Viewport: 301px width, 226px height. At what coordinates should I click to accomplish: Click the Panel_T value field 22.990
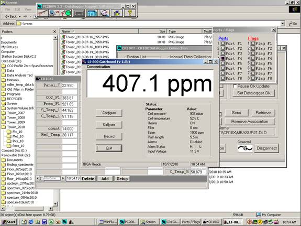69,85
